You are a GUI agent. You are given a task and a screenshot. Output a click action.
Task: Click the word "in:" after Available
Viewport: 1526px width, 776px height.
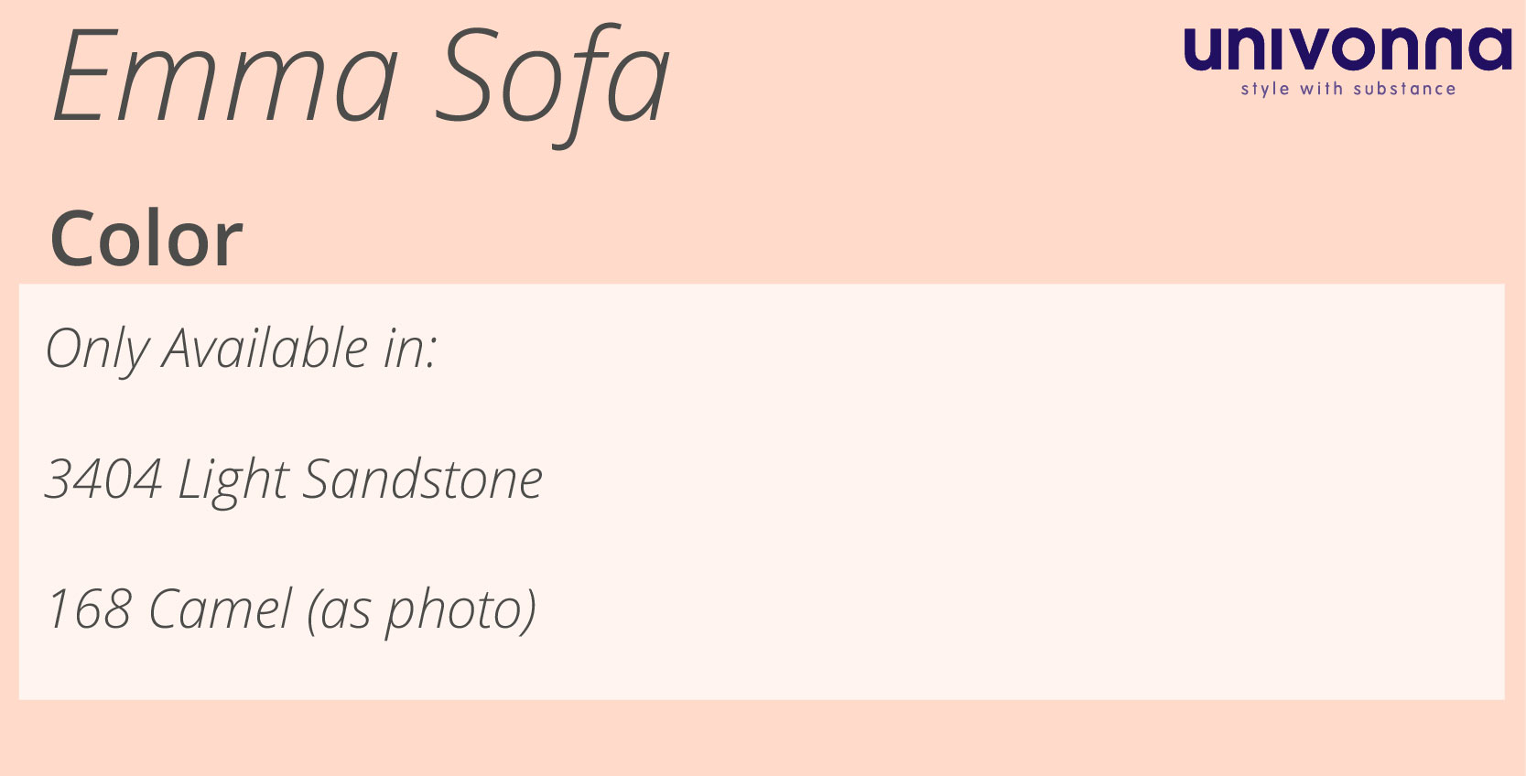409,349
